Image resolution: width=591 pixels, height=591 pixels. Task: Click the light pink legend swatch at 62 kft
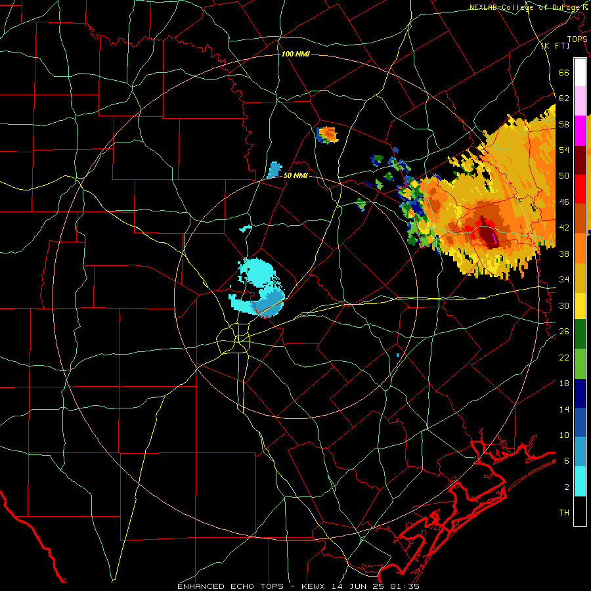(580, 100)
